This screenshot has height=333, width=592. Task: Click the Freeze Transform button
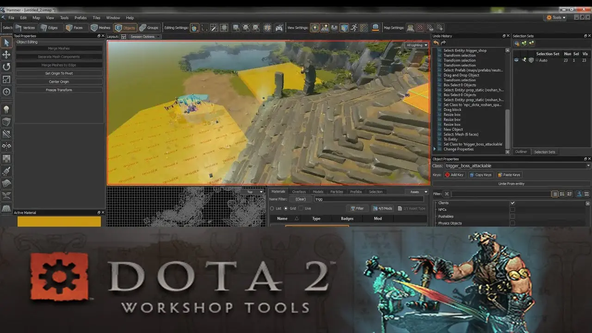pos(59,90)
